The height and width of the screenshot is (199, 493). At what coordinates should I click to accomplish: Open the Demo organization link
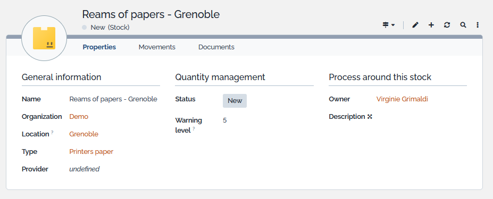79,116
